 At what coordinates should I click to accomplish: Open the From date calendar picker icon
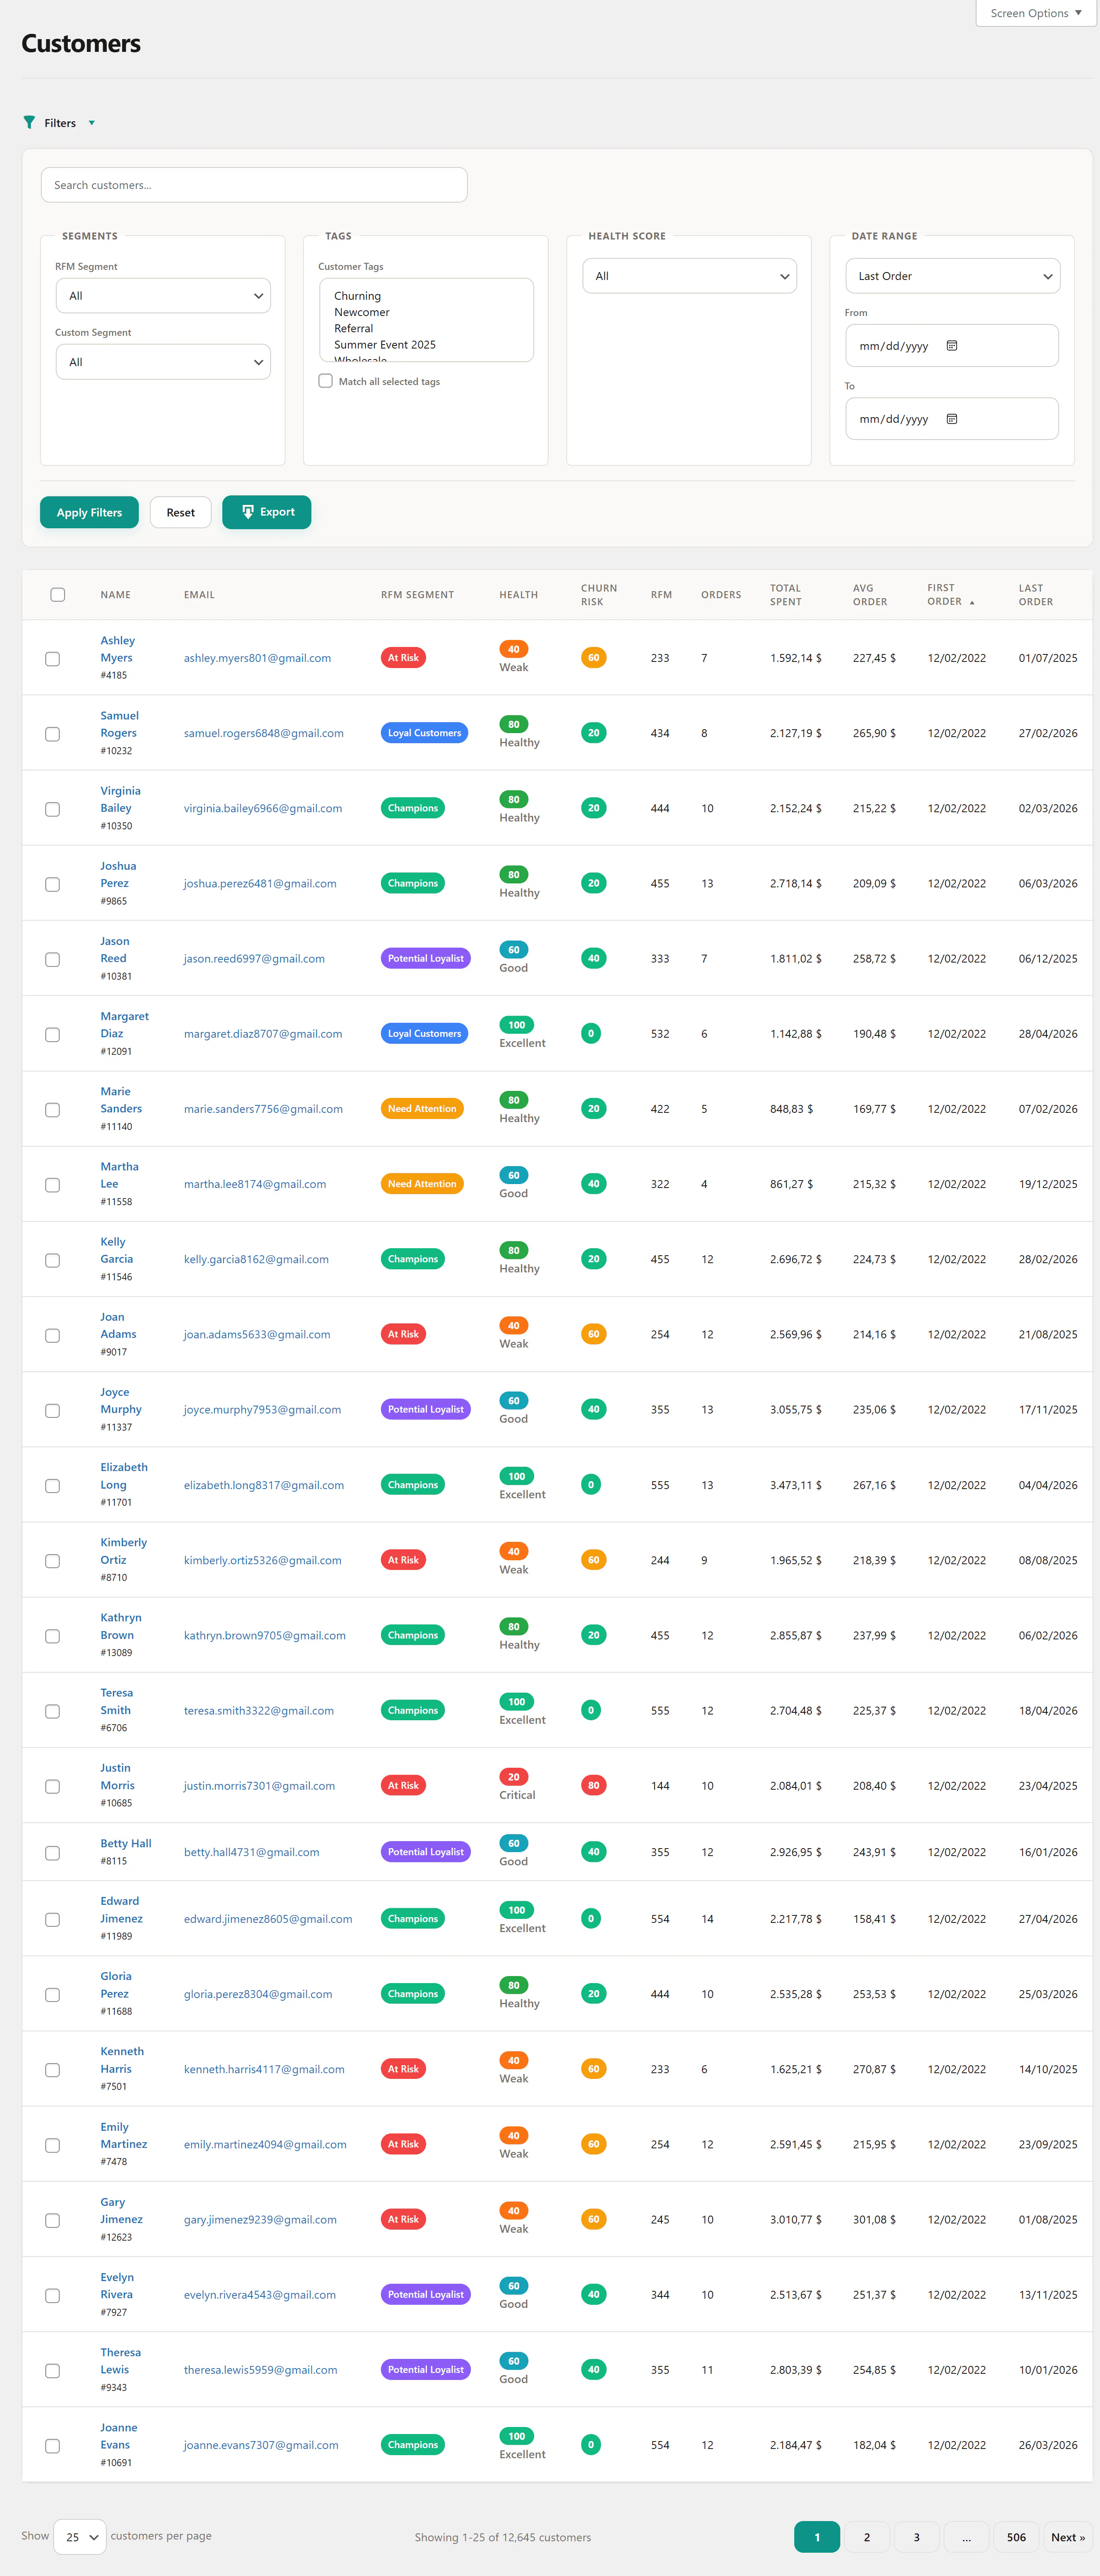pyautogui.click(x=952, y=346)
